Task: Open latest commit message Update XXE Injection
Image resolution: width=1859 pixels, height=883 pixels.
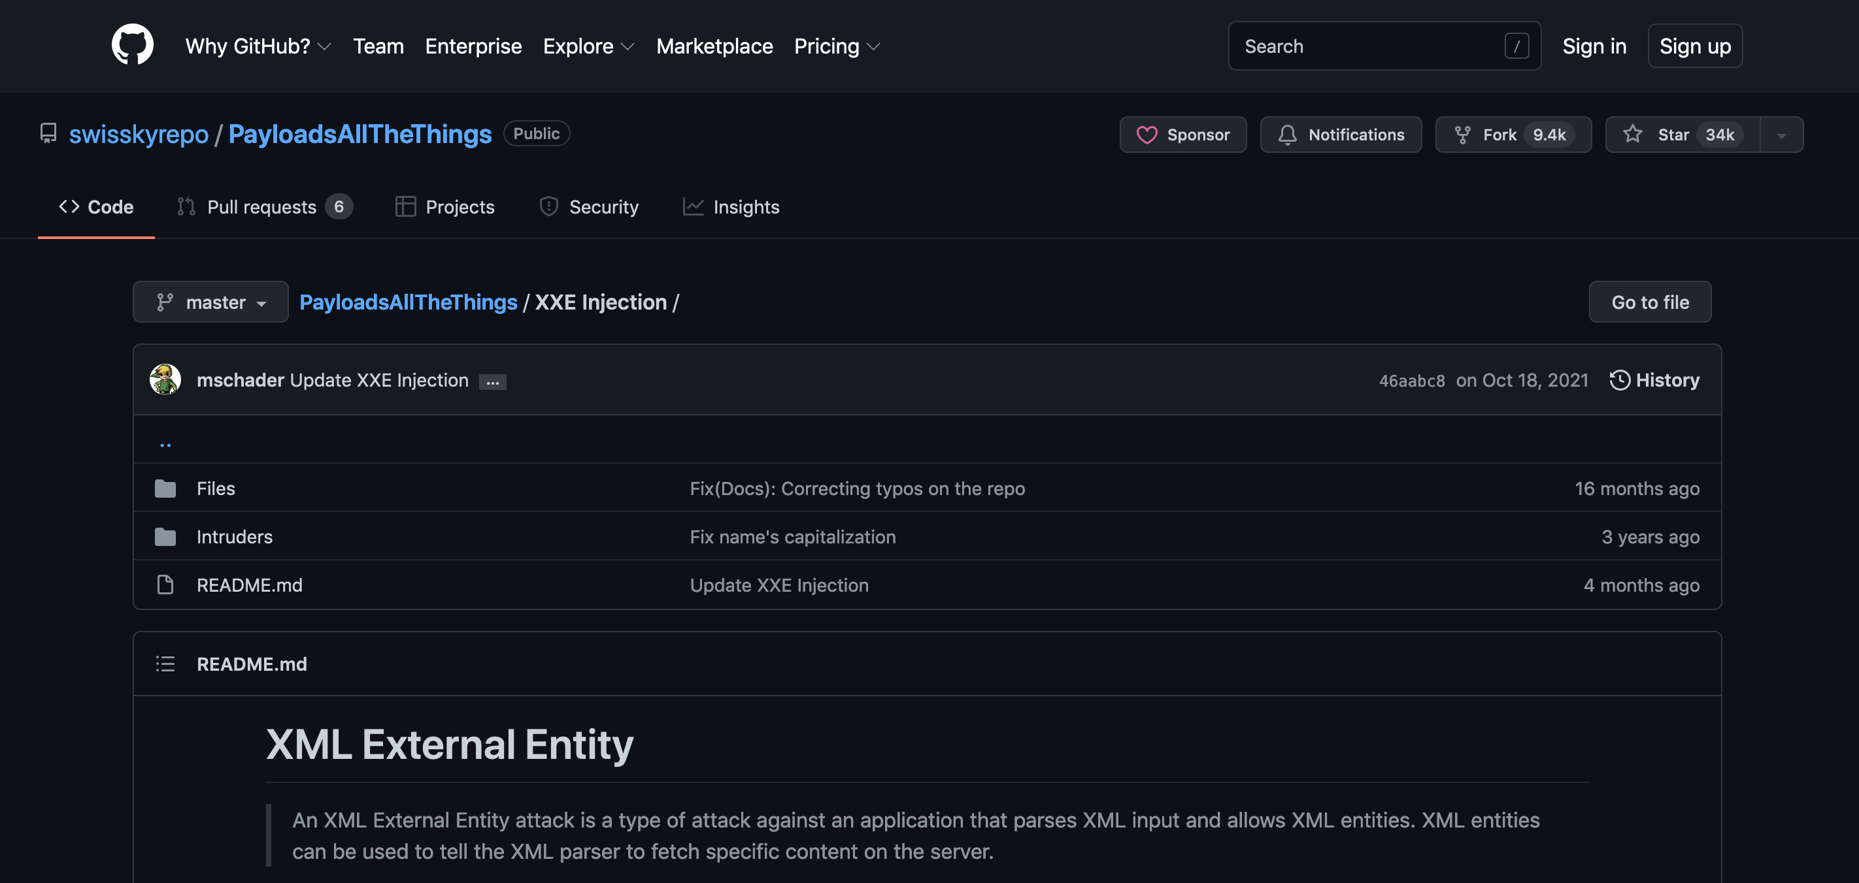Action: (x=379, y=380)
